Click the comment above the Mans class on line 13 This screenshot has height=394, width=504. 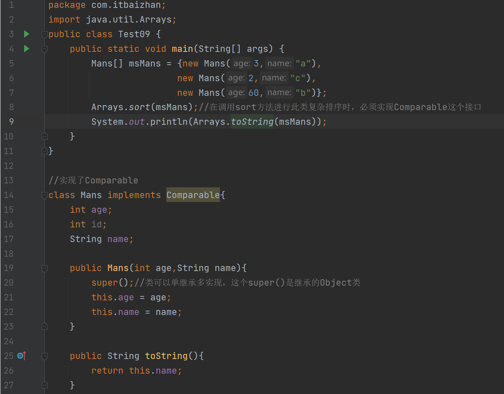point(93,180)
